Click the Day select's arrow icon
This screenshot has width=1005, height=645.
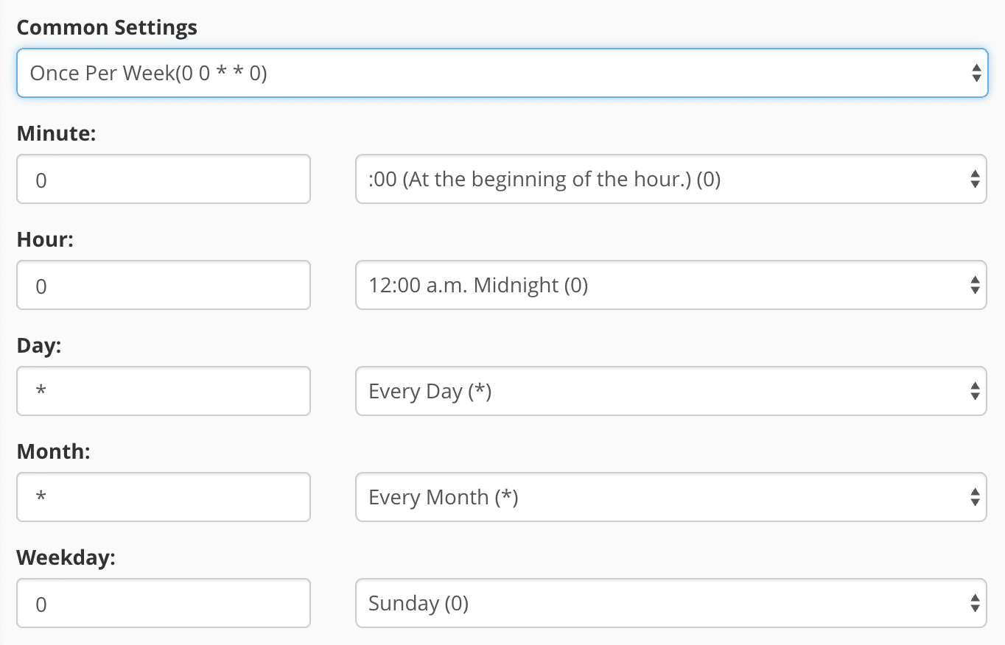pos(976,391)
